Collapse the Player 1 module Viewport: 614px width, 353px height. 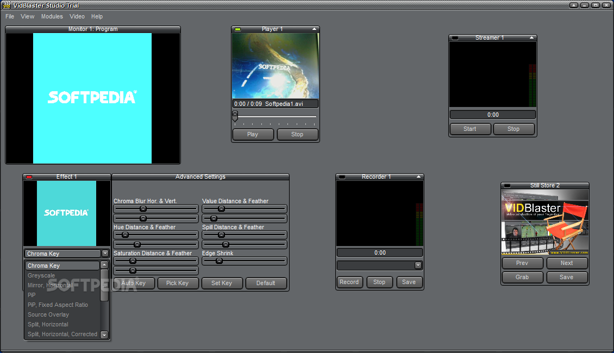314,29
